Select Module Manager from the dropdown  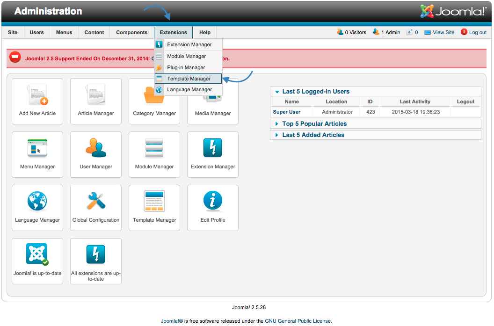pos(189,56)
